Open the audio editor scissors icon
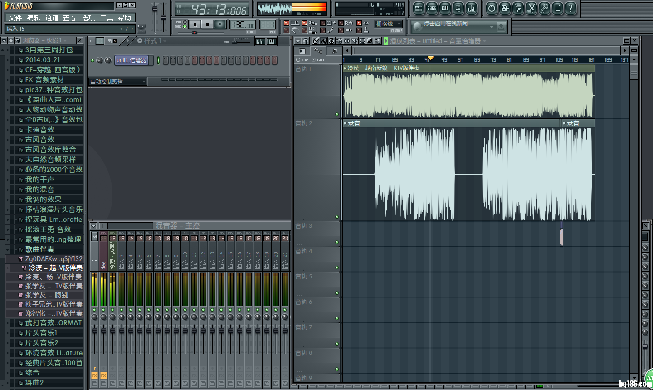 click(531, 8)
